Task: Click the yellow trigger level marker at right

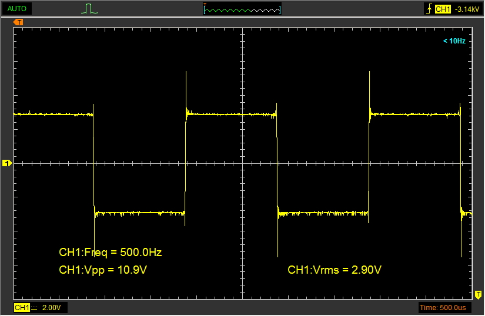Action: (x=478, y=295)
